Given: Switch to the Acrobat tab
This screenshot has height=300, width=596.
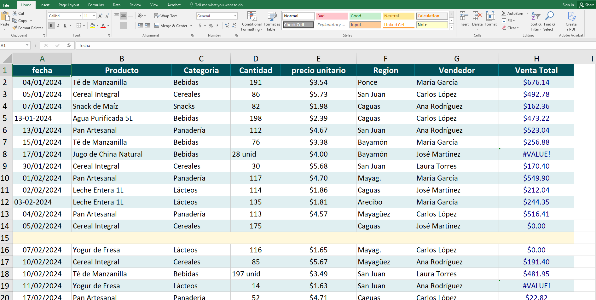Looking at the screenshot, I should (174, 5).
